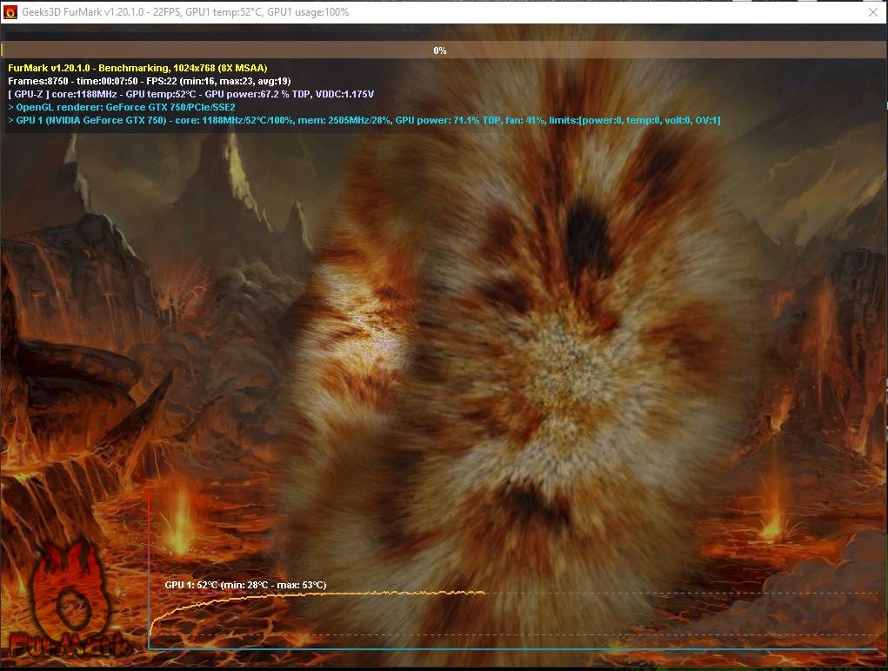
Task: Click the FurMark app icon in title bar
Action: [10, 12]
